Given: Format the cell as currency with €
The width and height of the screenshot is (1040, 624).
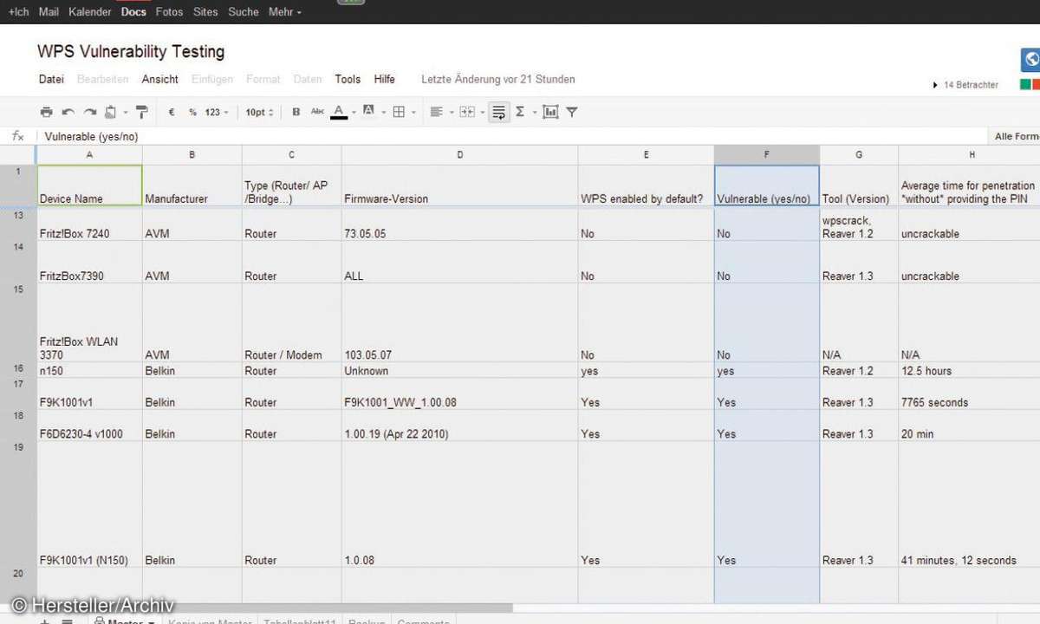Looking at the screenshot, I should tap(172, 112).
